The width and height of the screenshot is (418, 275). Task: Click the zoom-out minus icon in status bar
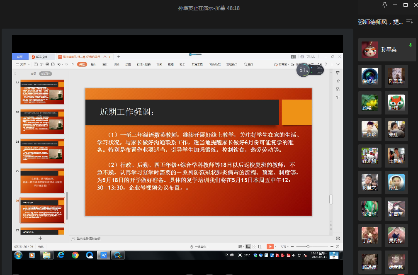click(x=292, y=247)
